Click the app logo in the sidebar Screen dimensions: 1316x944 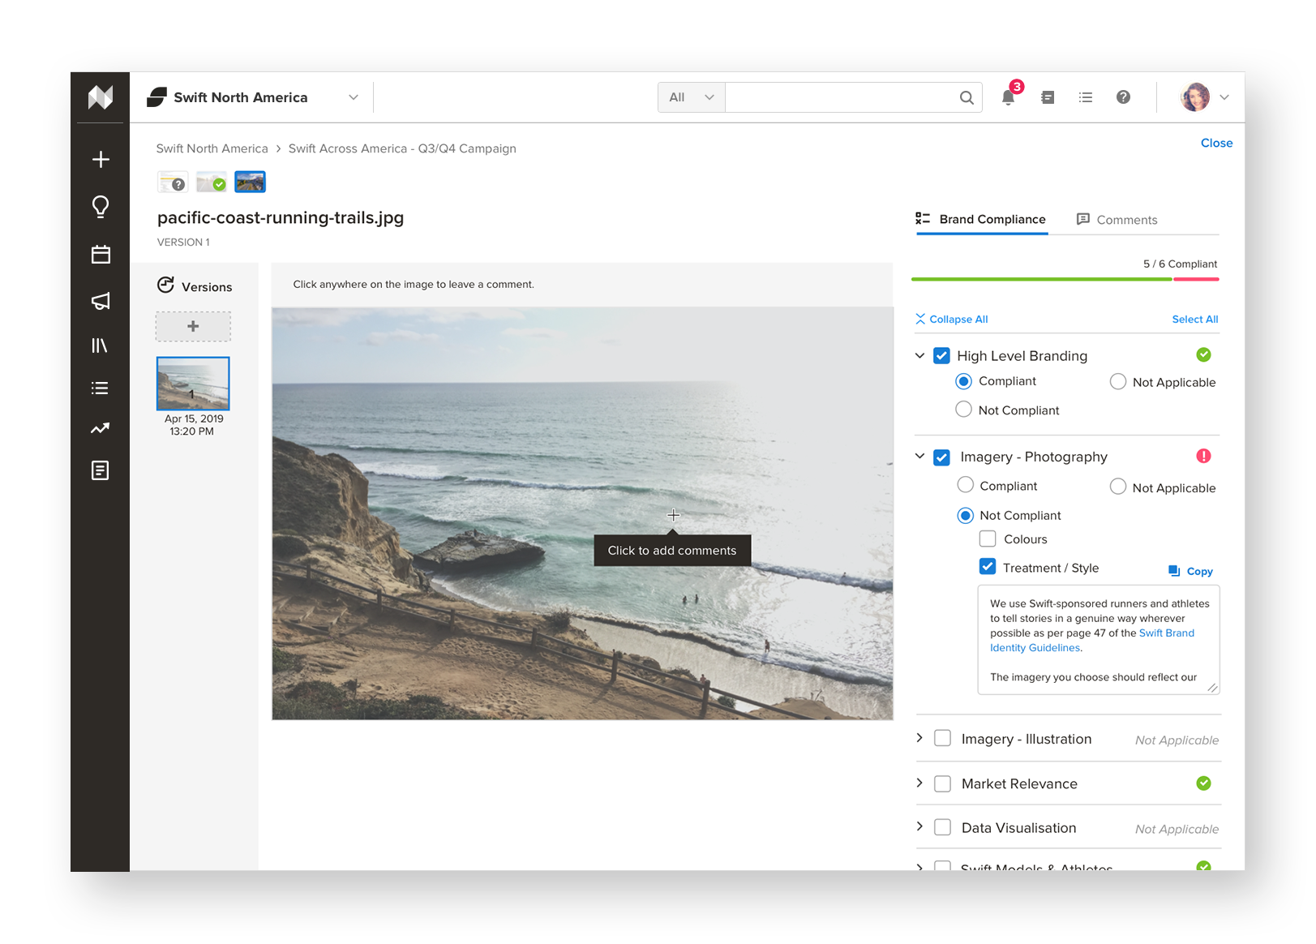click(101, 97)
